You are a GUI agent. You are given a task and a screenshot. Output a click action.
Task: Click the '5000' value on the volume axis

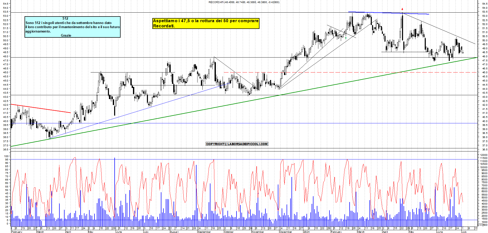tap(484, 198)
